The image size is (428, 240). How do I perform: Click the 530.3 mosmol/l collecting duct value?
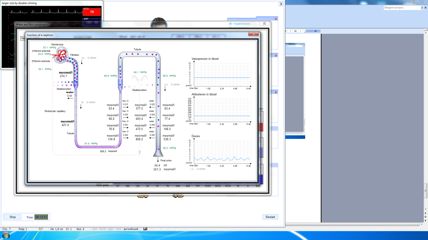(x=167, y=139)
